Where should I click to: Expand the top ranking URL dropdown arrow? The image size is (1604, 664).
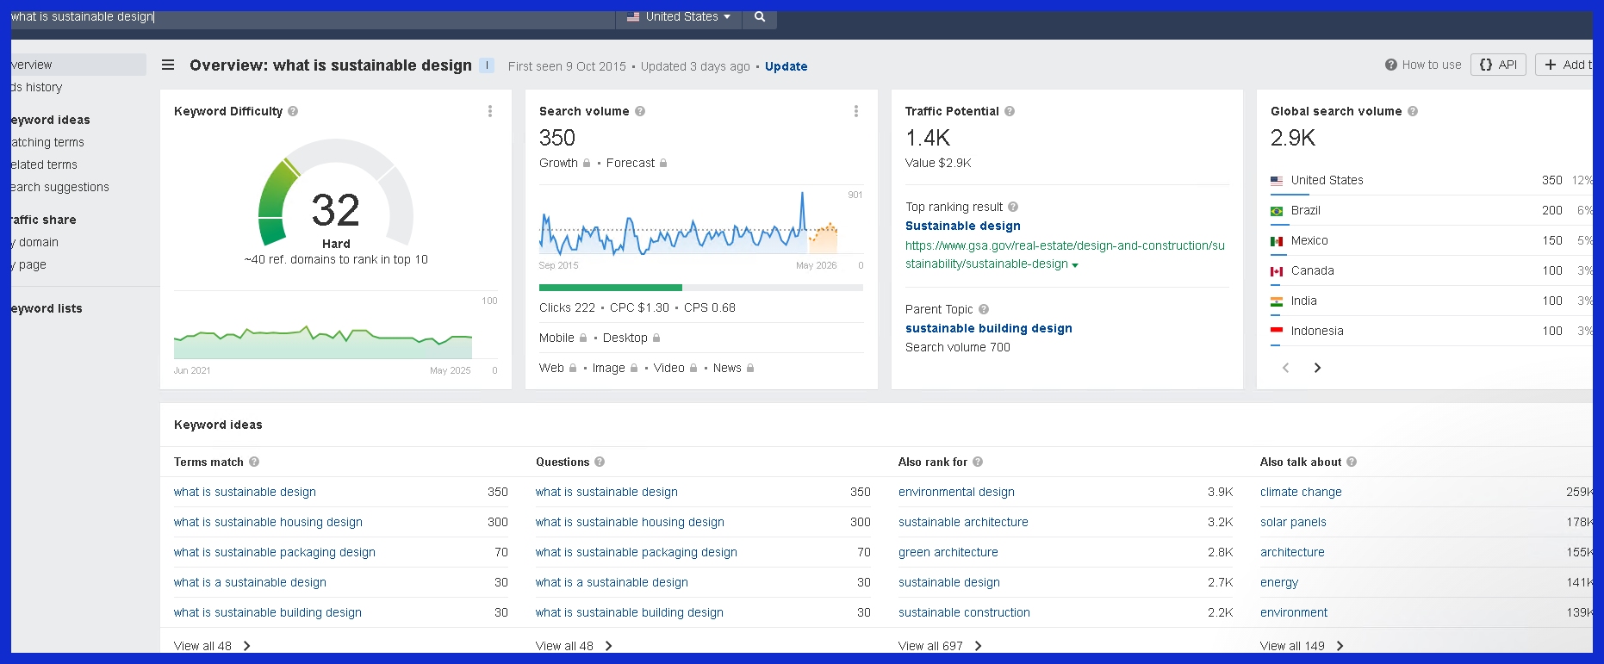pyautogui.click(x=1075, y=265)
